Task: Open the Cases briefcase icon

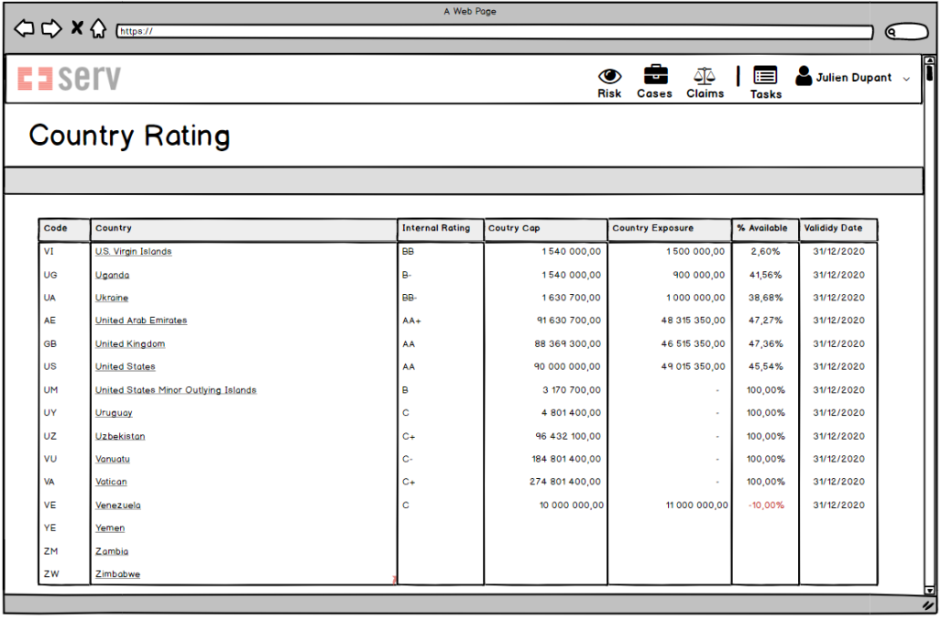Action: [655, 75]
